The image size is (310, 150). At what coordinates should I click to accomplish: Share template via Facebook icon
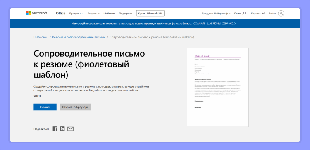coord(55,129)
